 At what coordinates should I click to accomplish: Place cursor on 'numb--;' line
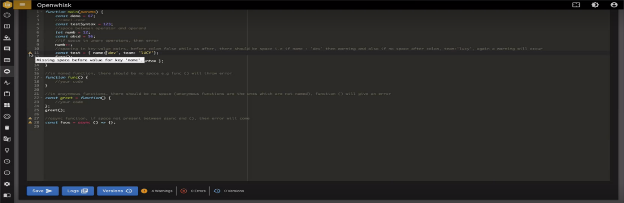(x=64, y=44)
